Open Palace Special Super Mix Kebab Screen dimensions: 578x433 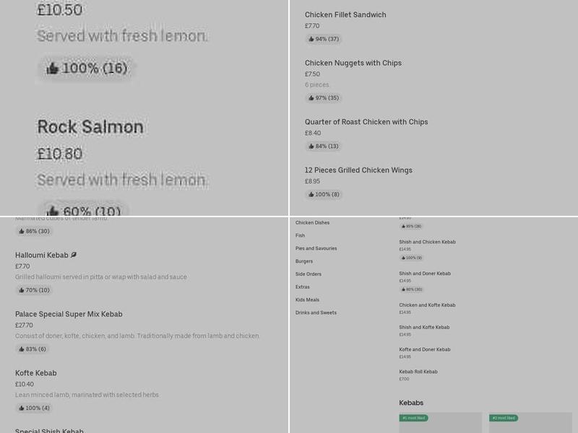coord(69,314)
